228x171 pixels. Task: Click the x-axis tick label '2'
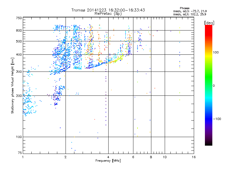coord(66,157)
